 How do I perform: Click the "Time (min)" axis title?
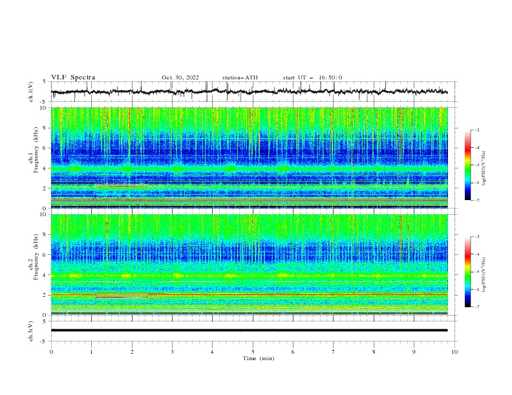259,358
